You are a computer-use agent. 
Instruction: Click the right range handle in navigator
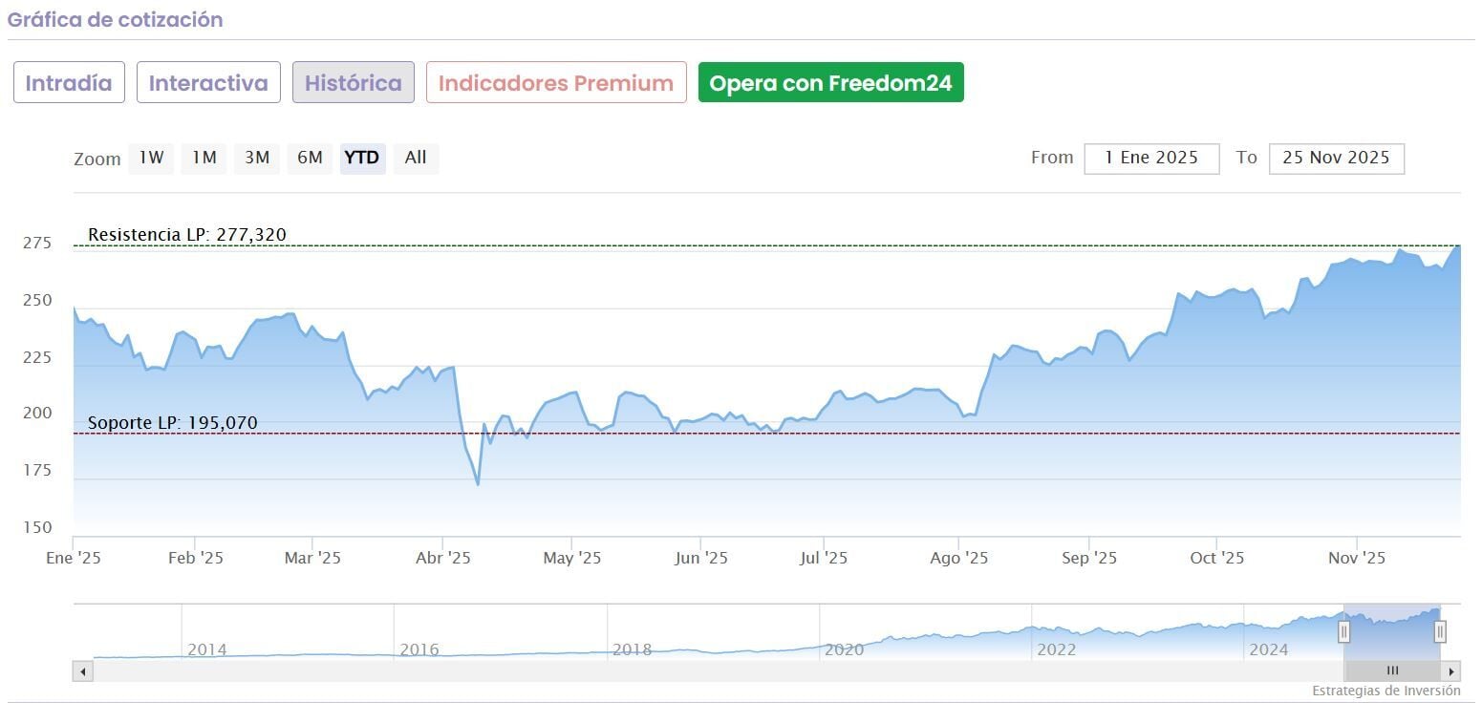[x=1440, y=631]
